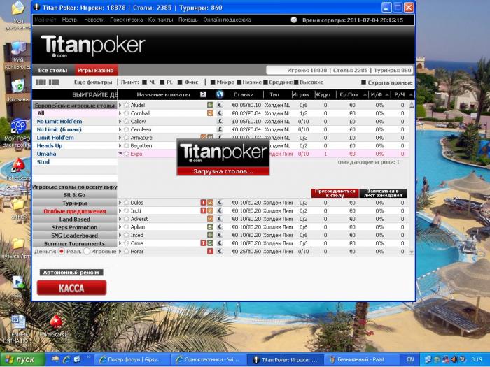Click the green 6 badge in Orma row
Image resolution: width=490 pixels, height=367 pixels.
click(210, 243)
